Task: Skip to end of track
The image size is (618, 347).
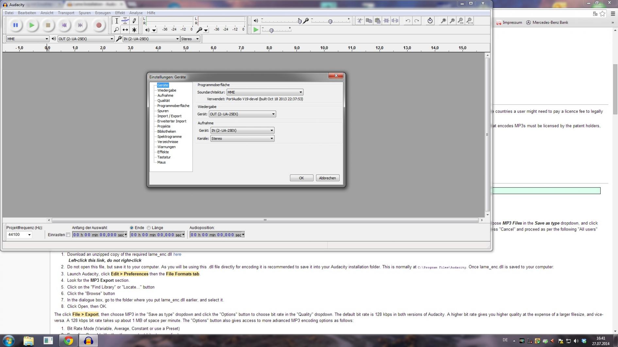Action: pos(80,25)
